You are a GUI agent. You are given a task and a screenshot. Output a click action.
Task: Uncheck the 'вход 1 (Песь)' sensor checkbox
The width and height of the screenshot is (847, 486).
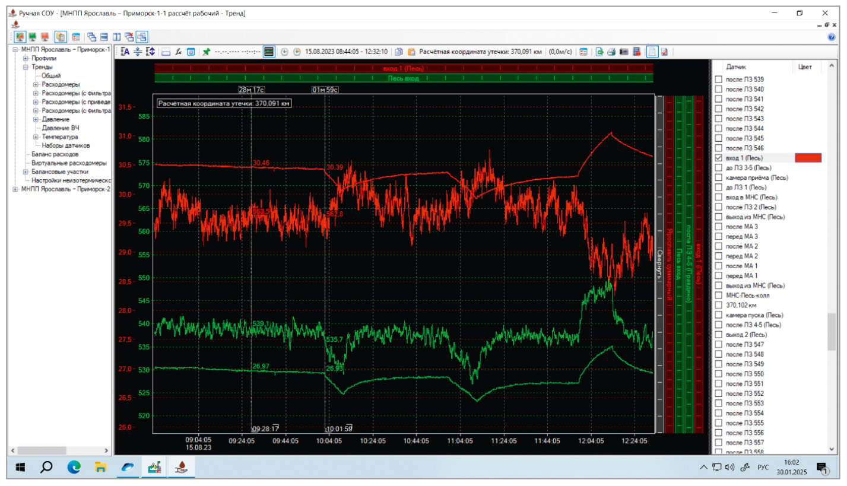point(719,158)
